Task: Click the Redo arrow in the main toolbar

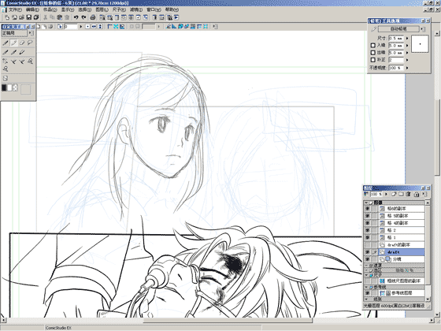Action: coord(83,17)
